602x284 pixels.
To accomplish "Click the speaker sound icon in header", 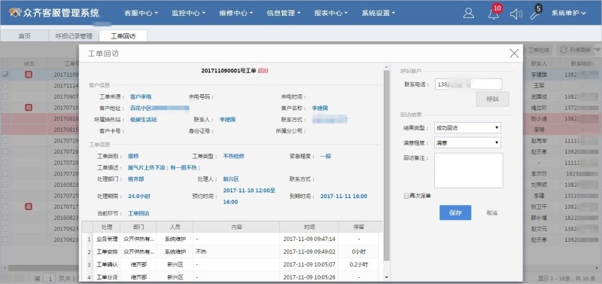I will [516, 14].
